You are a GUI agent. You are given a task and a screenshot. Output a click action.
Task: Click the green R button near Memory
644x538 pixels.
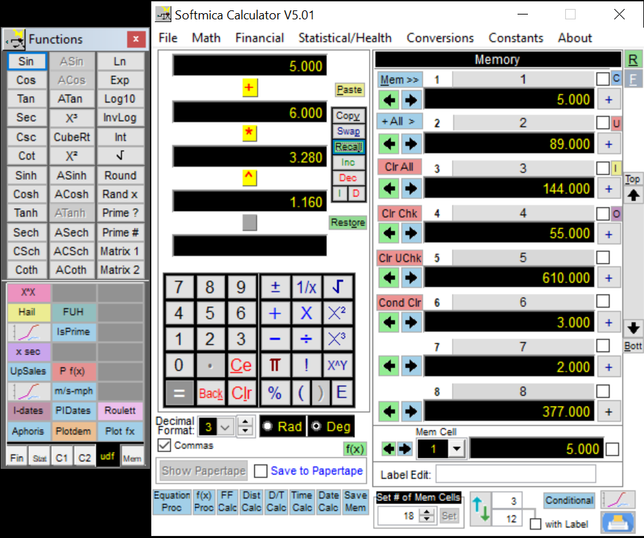tap(633, 60)
